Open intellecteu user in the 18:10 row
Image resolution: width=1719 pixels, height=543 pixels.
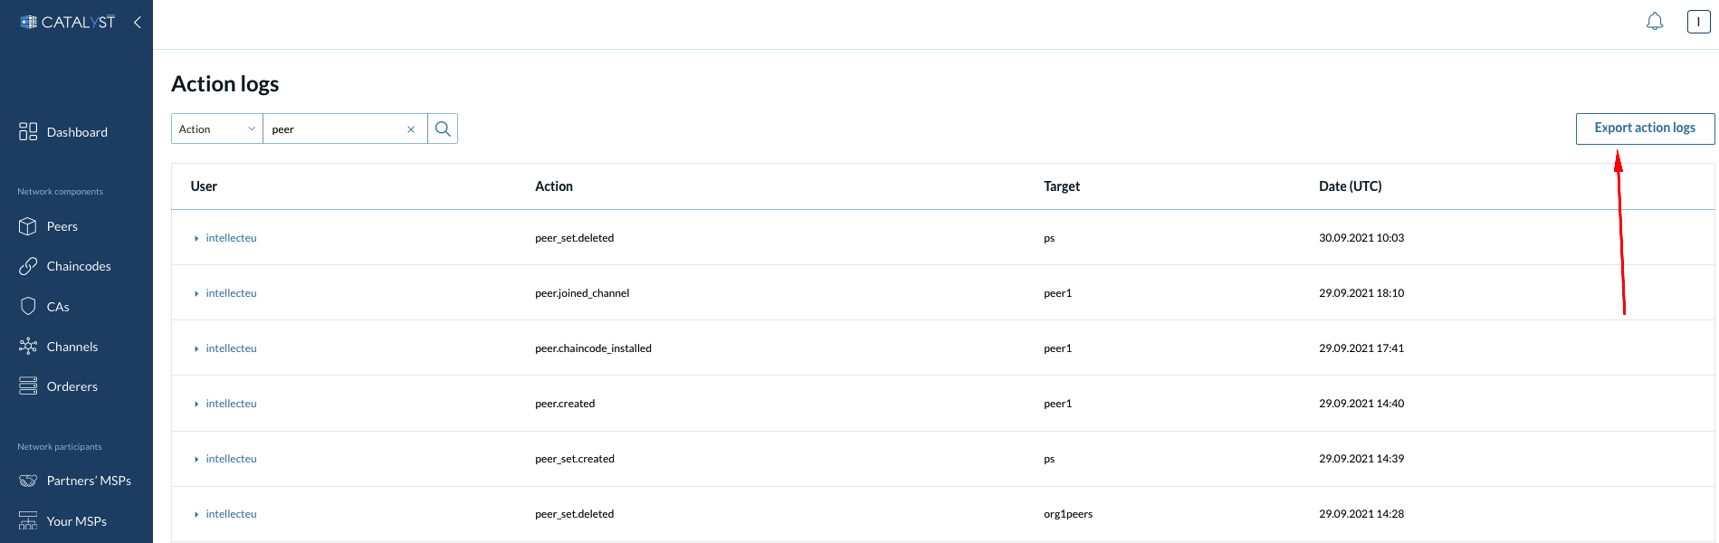click(x=231, y=293)
